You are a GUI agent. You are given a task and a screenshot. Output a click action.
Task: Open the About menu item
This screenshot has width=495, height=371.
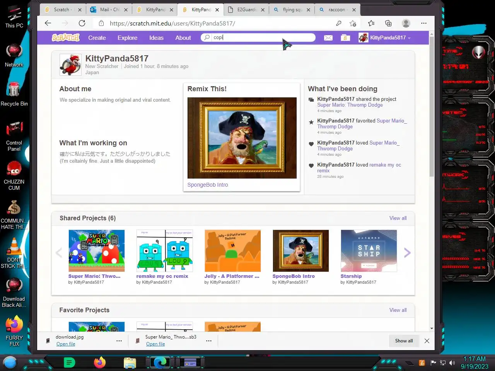pos(183,37)
